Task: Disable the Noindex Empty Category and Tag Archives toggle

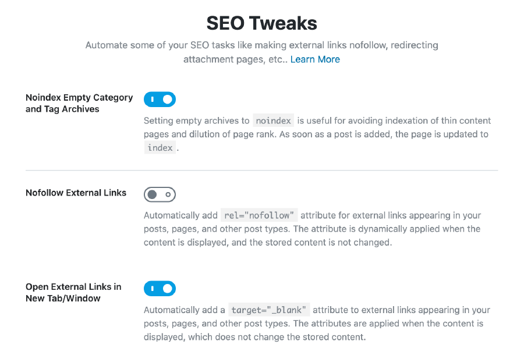Action: (160, 99)
